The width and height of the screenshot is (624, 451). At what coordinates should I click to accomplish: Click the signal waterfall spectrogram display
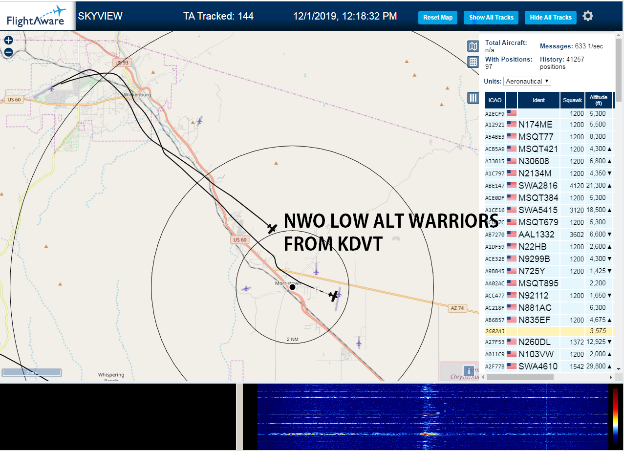432,417
